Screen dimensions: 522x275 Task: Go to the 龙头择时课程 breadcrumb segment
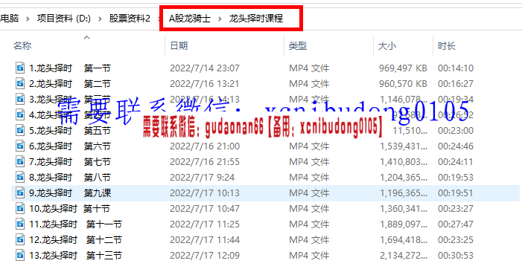coord(255,19)
